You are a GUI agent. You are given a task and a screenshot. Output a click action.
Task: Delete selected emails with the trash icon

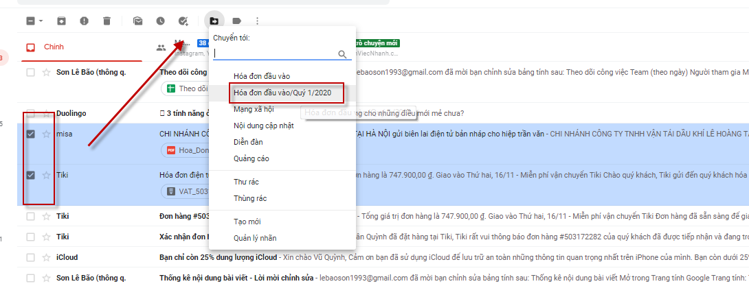pos(107,21)
